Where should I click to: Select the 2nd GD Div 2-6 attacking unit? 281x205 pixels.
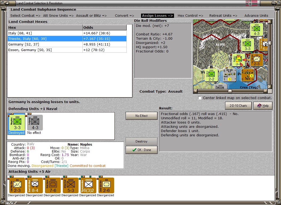click(106, 186)
